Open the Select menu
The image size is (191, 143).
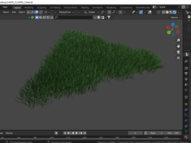[6, 12]
